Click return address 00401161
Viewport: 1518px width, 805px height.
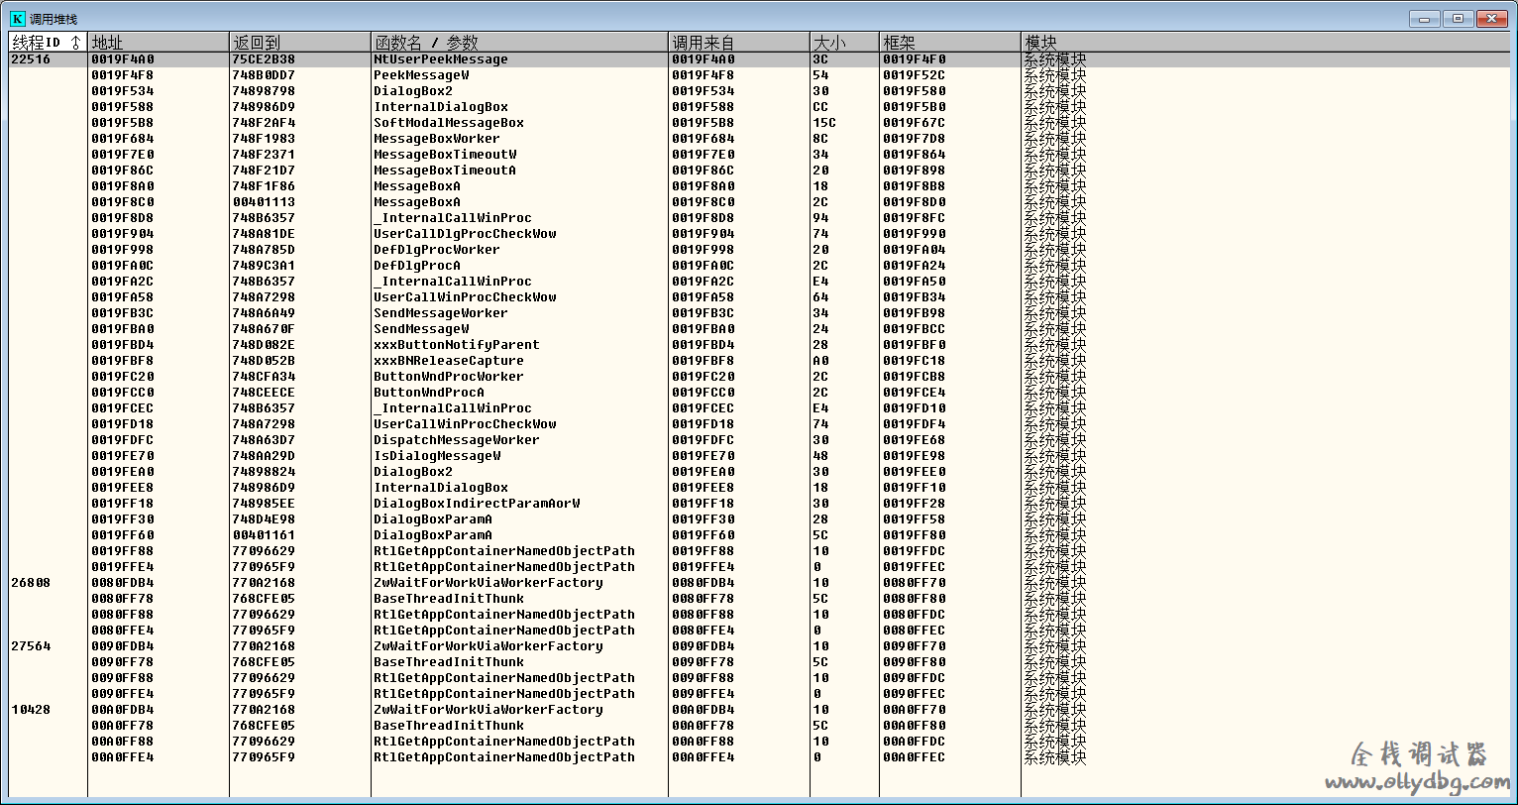pyautogui.click(x=264, y=535)
